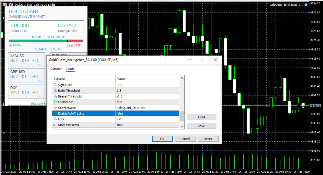Image resolution: width=323 pixels, height=175 pixels.
Task: Click the XAGUSD BUY filter card
Action: click(x=27, y=60)
